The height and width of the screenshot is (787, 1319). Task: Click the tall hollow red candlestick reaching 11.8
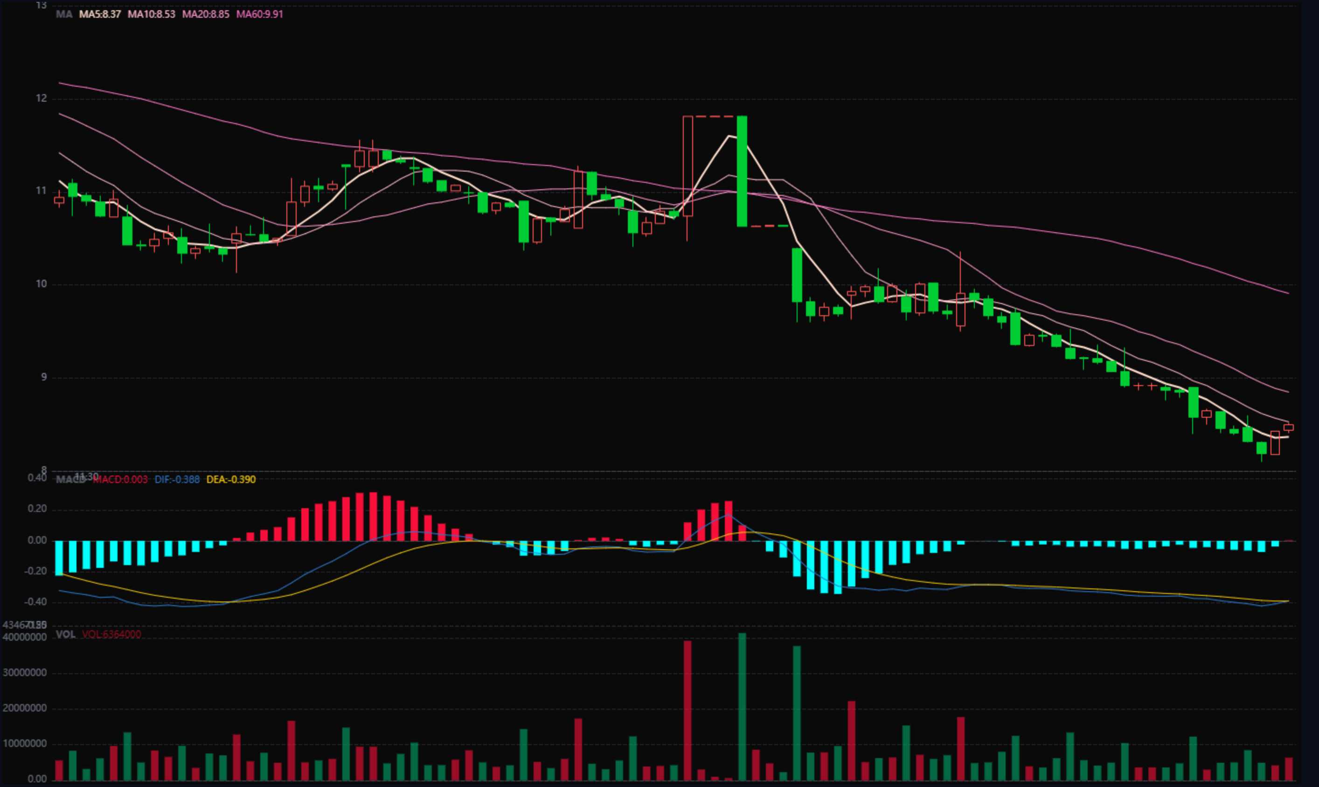[x=688, y=166]
